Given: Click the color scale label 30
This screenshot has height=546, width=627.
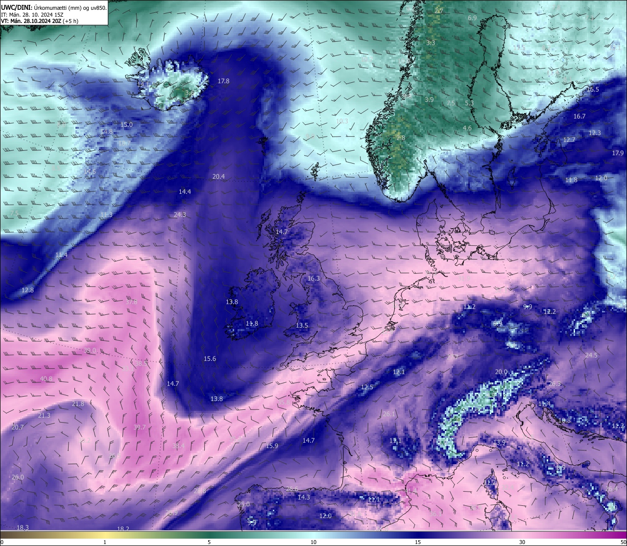Looking at the screenshot, I should [522, 542].
